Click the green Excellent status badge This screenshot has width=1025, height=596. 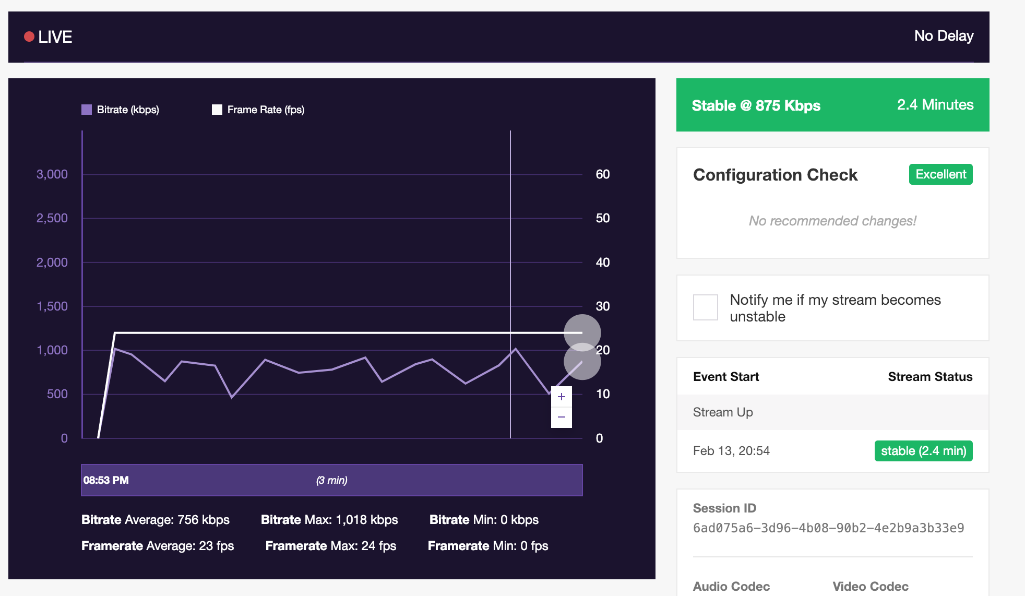(x=940, y=174)
